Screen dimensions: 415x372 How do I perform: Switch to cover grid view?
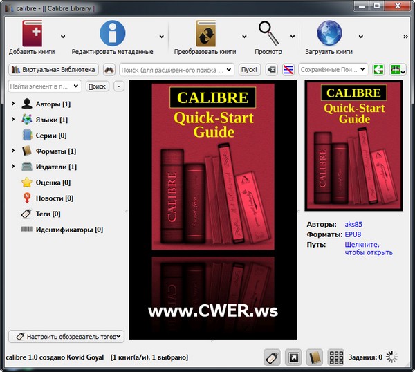point(336,357)
